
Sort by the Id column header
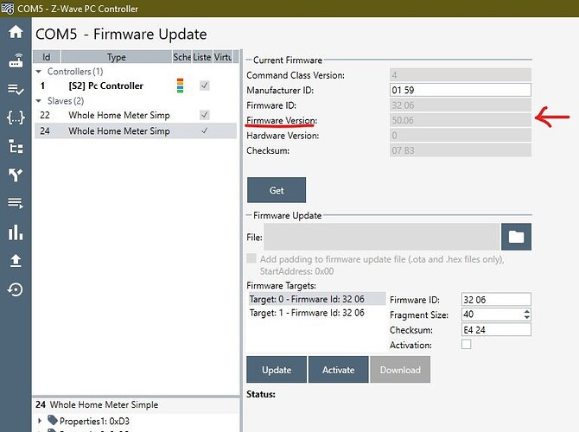pos(47,57)
